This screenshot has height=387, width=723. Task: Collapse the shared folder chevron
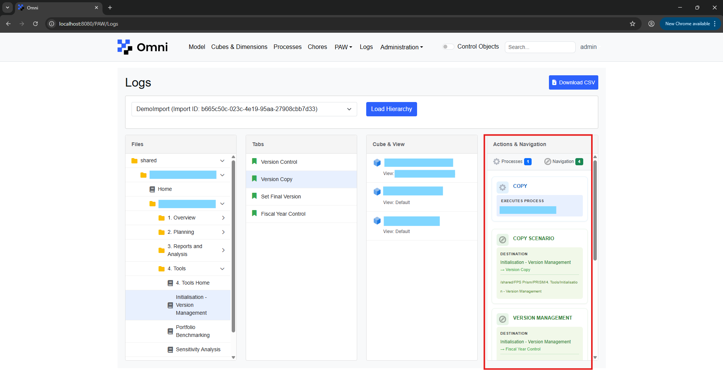click(x=222, y=161)
